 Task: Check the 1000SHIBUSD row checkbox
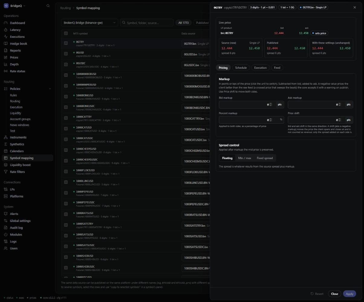pos(66,257)
